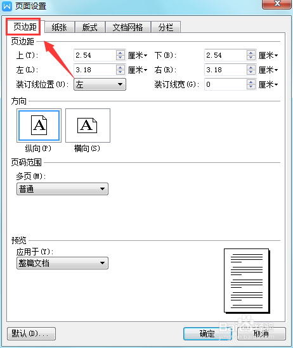Click the WPS icon in title bar
This screenshot has width=293, height=348.
point(7,6)
